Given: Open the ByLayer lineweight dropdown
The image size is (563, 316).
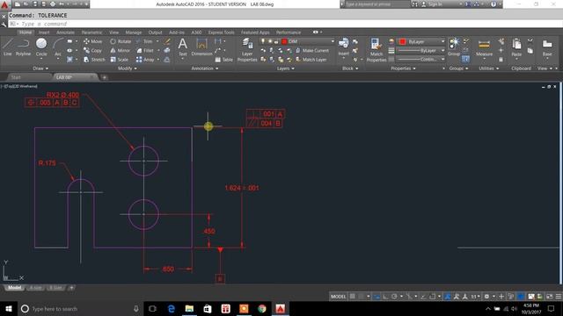Looking at the screenshot, I should click(421, 51).
